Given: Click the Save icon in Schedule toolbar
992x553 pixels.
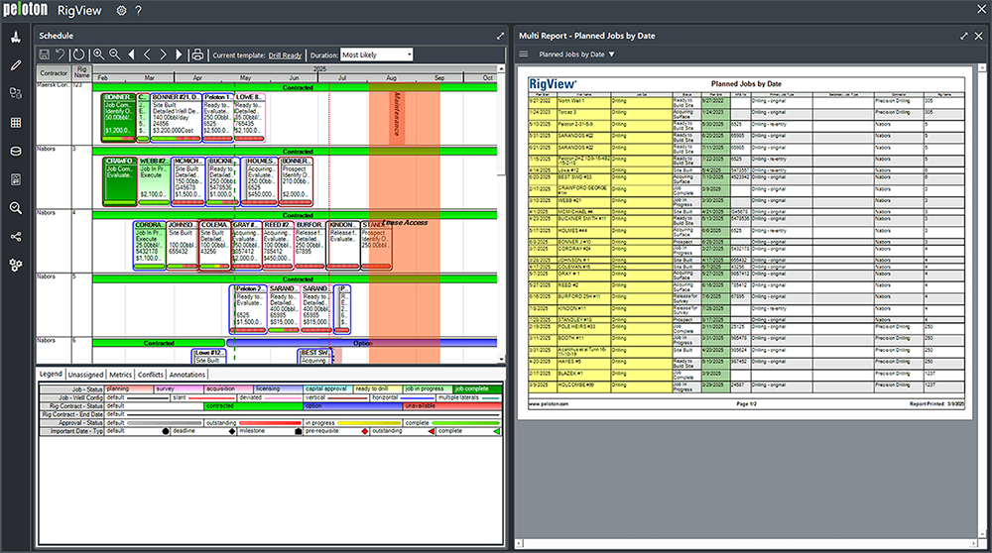Looking at the screenshot, I should tap(45, 55).
